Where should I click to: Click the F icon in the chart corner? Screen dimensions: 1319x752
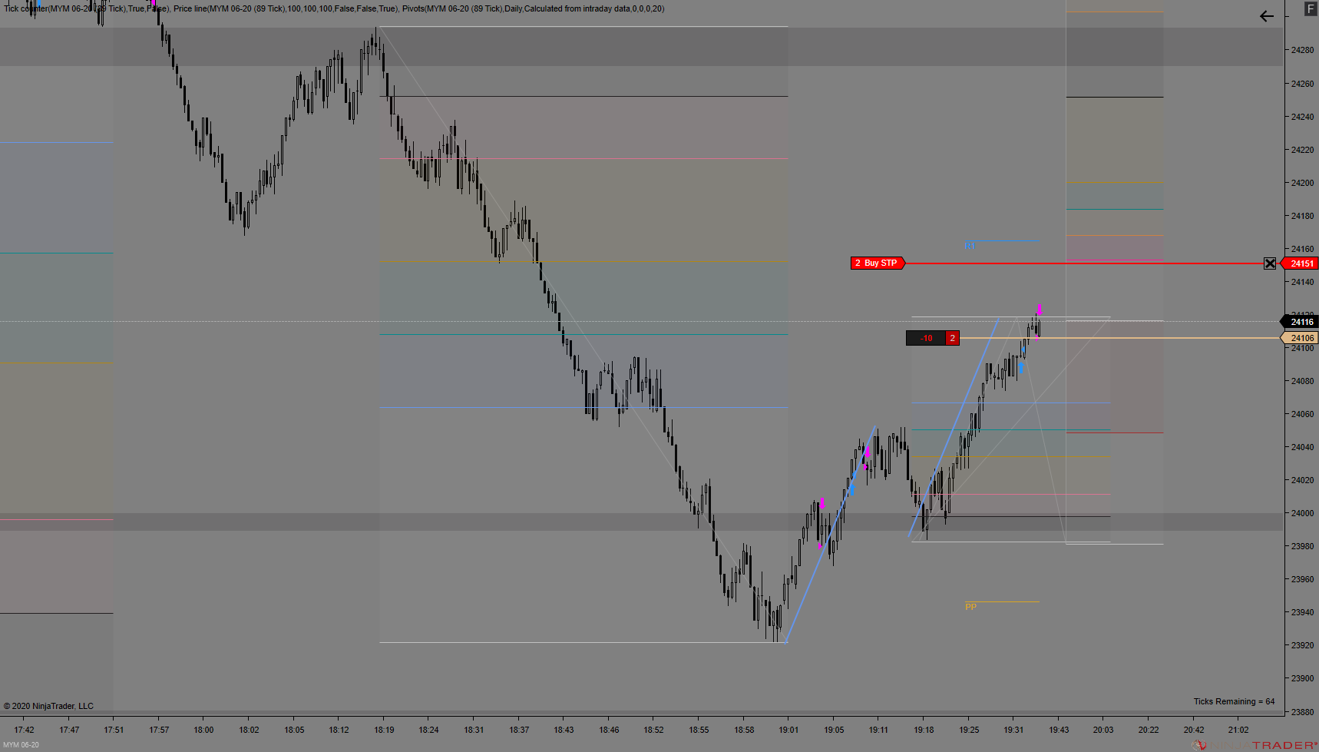(1311, 9)
